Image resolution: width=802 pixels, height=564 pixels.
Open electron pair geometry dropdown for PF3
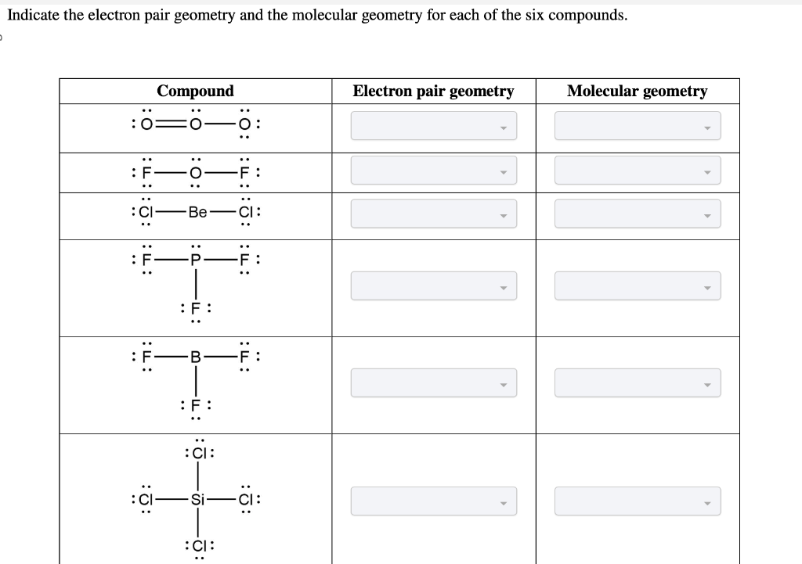point(433,286)
